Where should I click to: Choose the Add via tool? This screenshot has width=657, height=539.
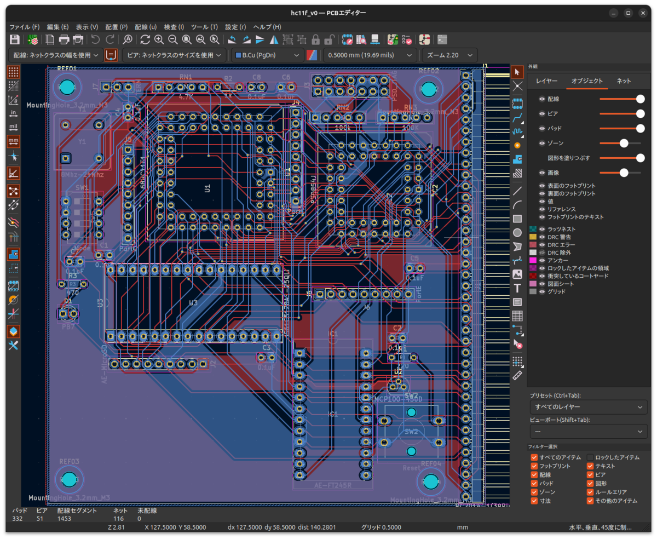click(x=517, y=145)
